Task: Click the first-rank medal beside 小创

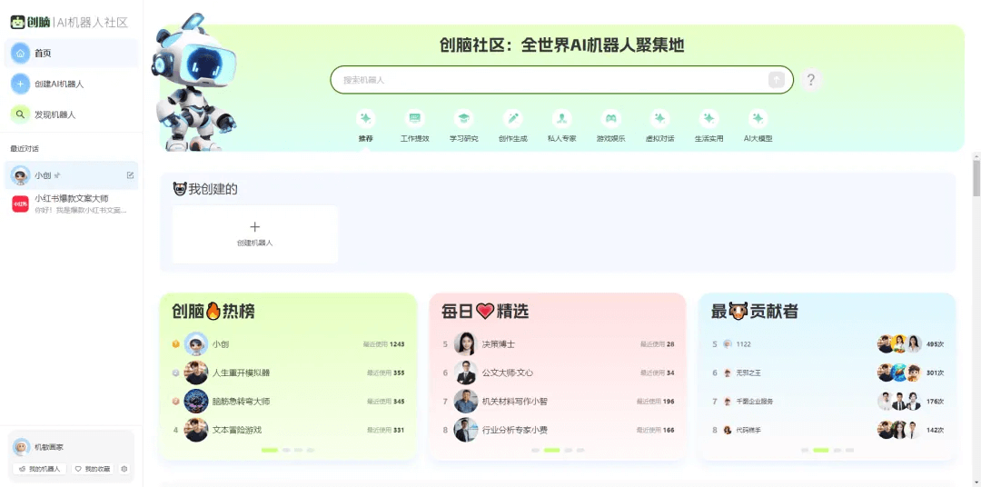Action: 176,344
